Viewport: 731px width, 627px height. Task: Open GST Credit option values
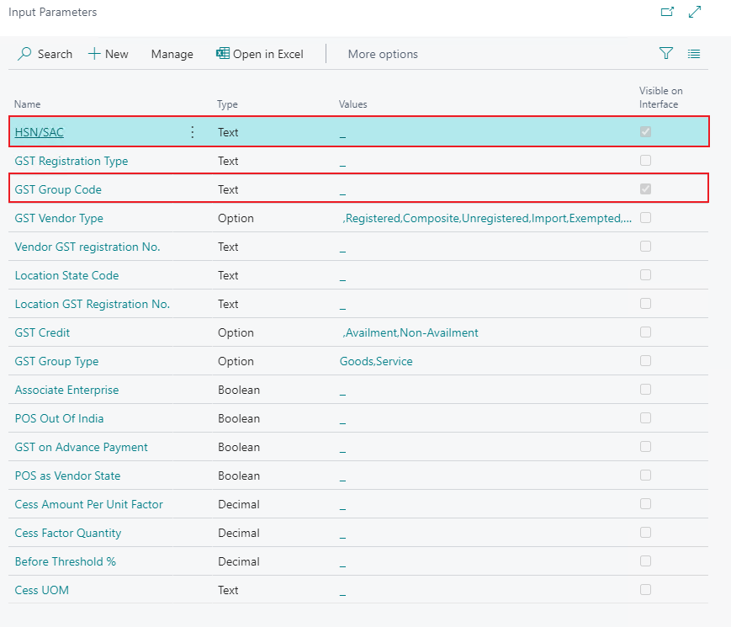[410, 332]
